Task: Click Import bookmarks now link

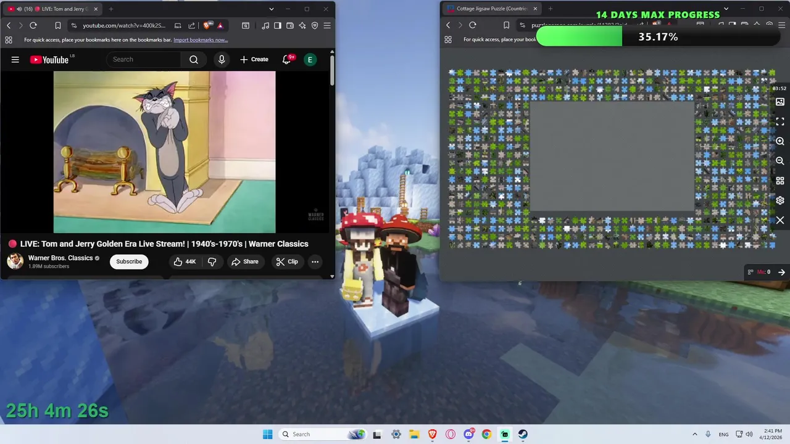Action: 201,40
